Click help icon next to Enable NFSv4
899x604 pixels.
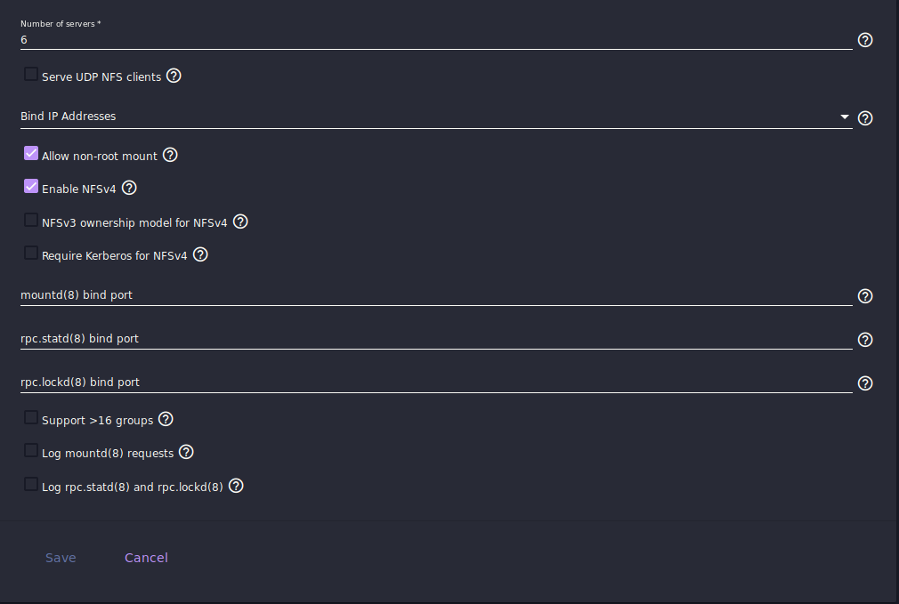[x=129, y=188]
